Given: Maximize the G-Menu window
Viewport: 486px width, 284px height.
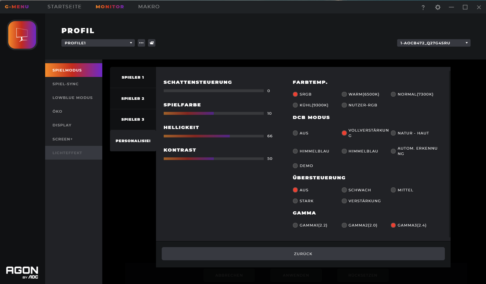Looking at the screenshot, I should click(465, 7).
